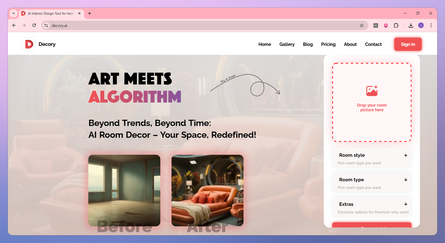Click the After room thumbnail image

[208, 190]
